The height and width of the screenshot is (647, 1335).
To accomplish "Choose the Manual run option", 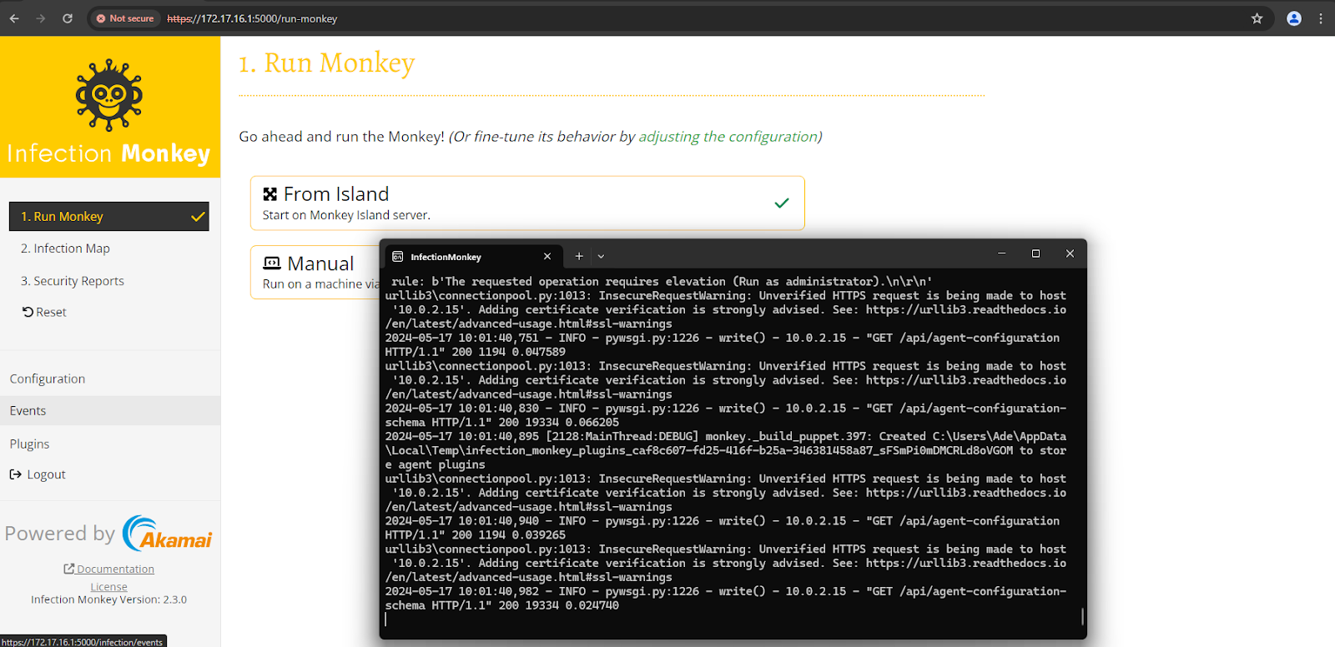I will (x=315, y=272).
